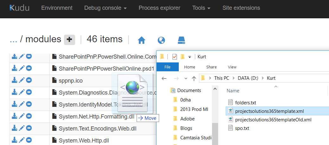Expand the Tools dropdown menu
This screenshot has width=329, height=145.
[202, 8]
